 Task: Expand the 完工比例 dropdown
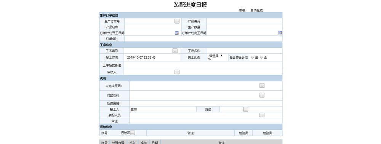[x=215, y=56]
